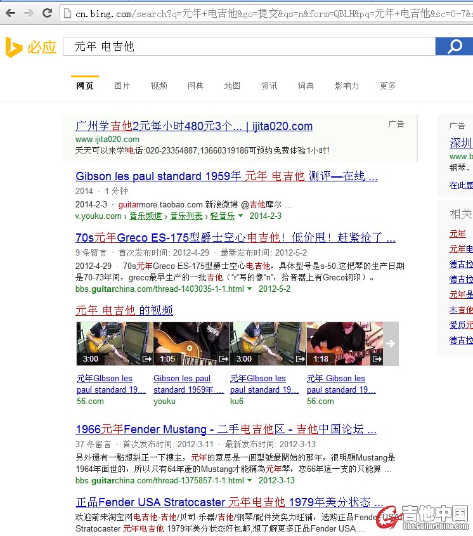Click the 轻音乐 breadcrumb link

(x=223, y=216)
